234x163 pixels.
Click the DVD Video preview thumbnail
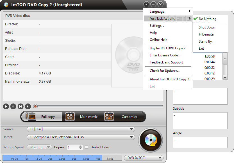click(x=127, y=56)
